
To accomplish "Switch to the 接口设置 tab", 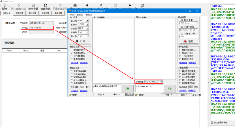I will tap(32, 13).
